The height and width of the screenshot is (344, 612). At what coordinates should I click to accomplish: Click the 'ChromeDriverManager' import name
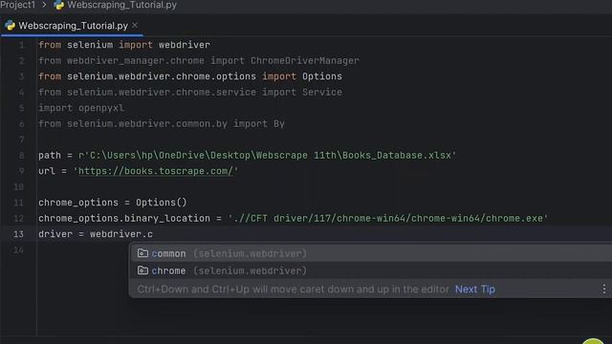(x=305, y=61)
